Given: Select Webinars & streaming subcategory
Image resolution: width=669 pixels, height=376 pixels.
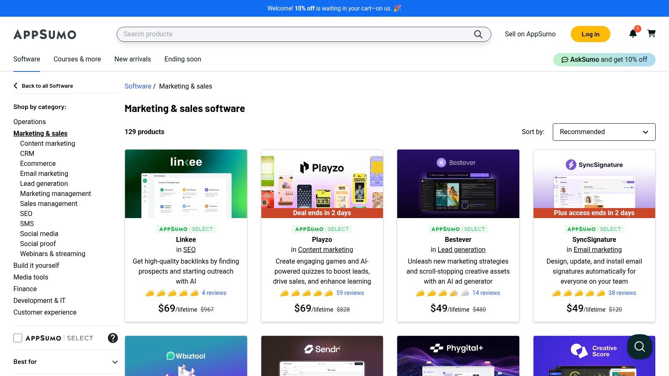Looking at the screenshot, I should (53, 254).
